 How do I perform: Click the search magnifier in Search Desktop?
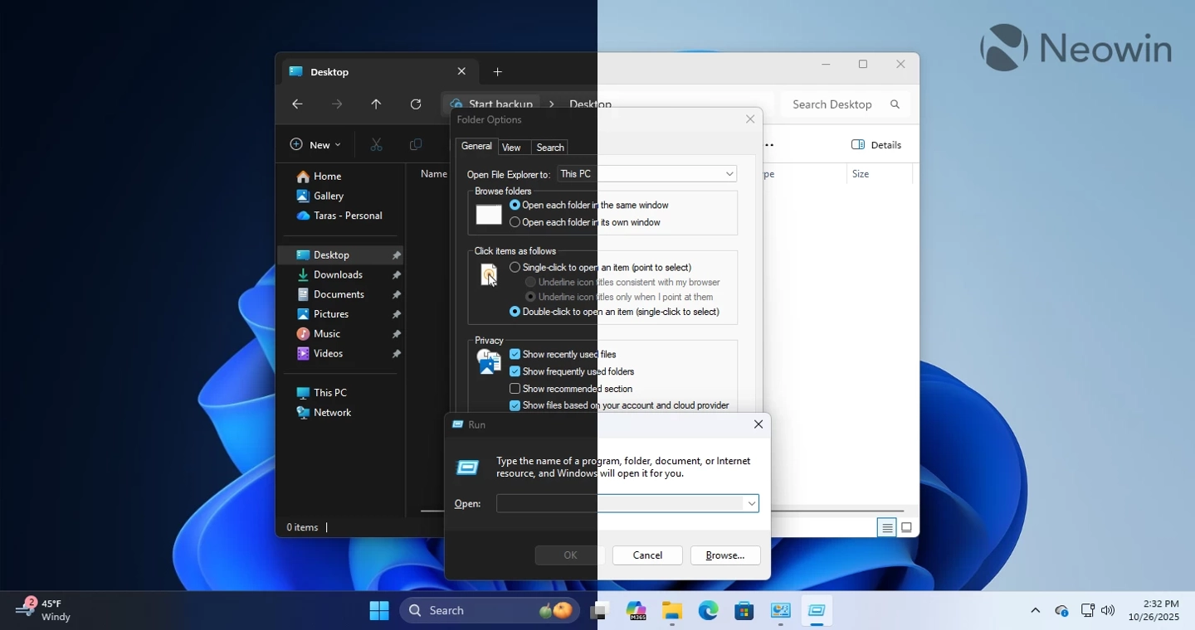[895, 104]
